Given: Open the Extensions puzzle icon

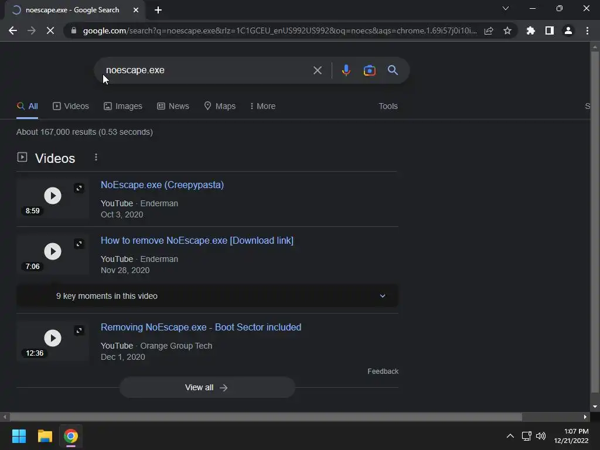Looking at the screenshot, I should point(531,30).
